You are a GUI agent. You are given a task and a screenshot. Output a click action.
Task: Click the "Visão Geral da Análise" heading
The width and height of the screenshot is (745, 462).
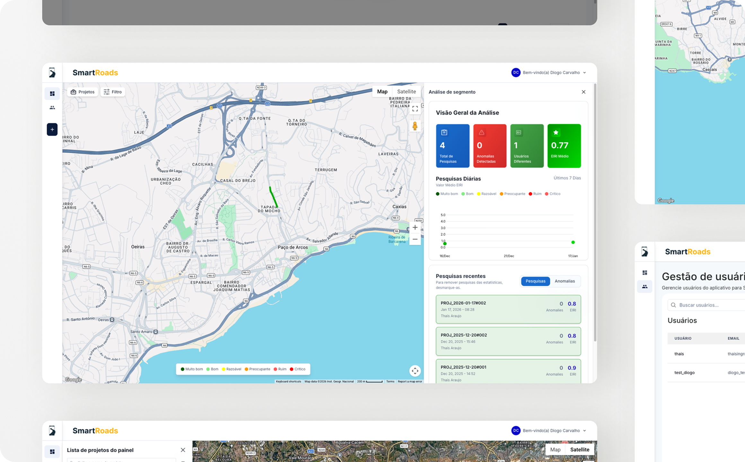click(467, 113)
